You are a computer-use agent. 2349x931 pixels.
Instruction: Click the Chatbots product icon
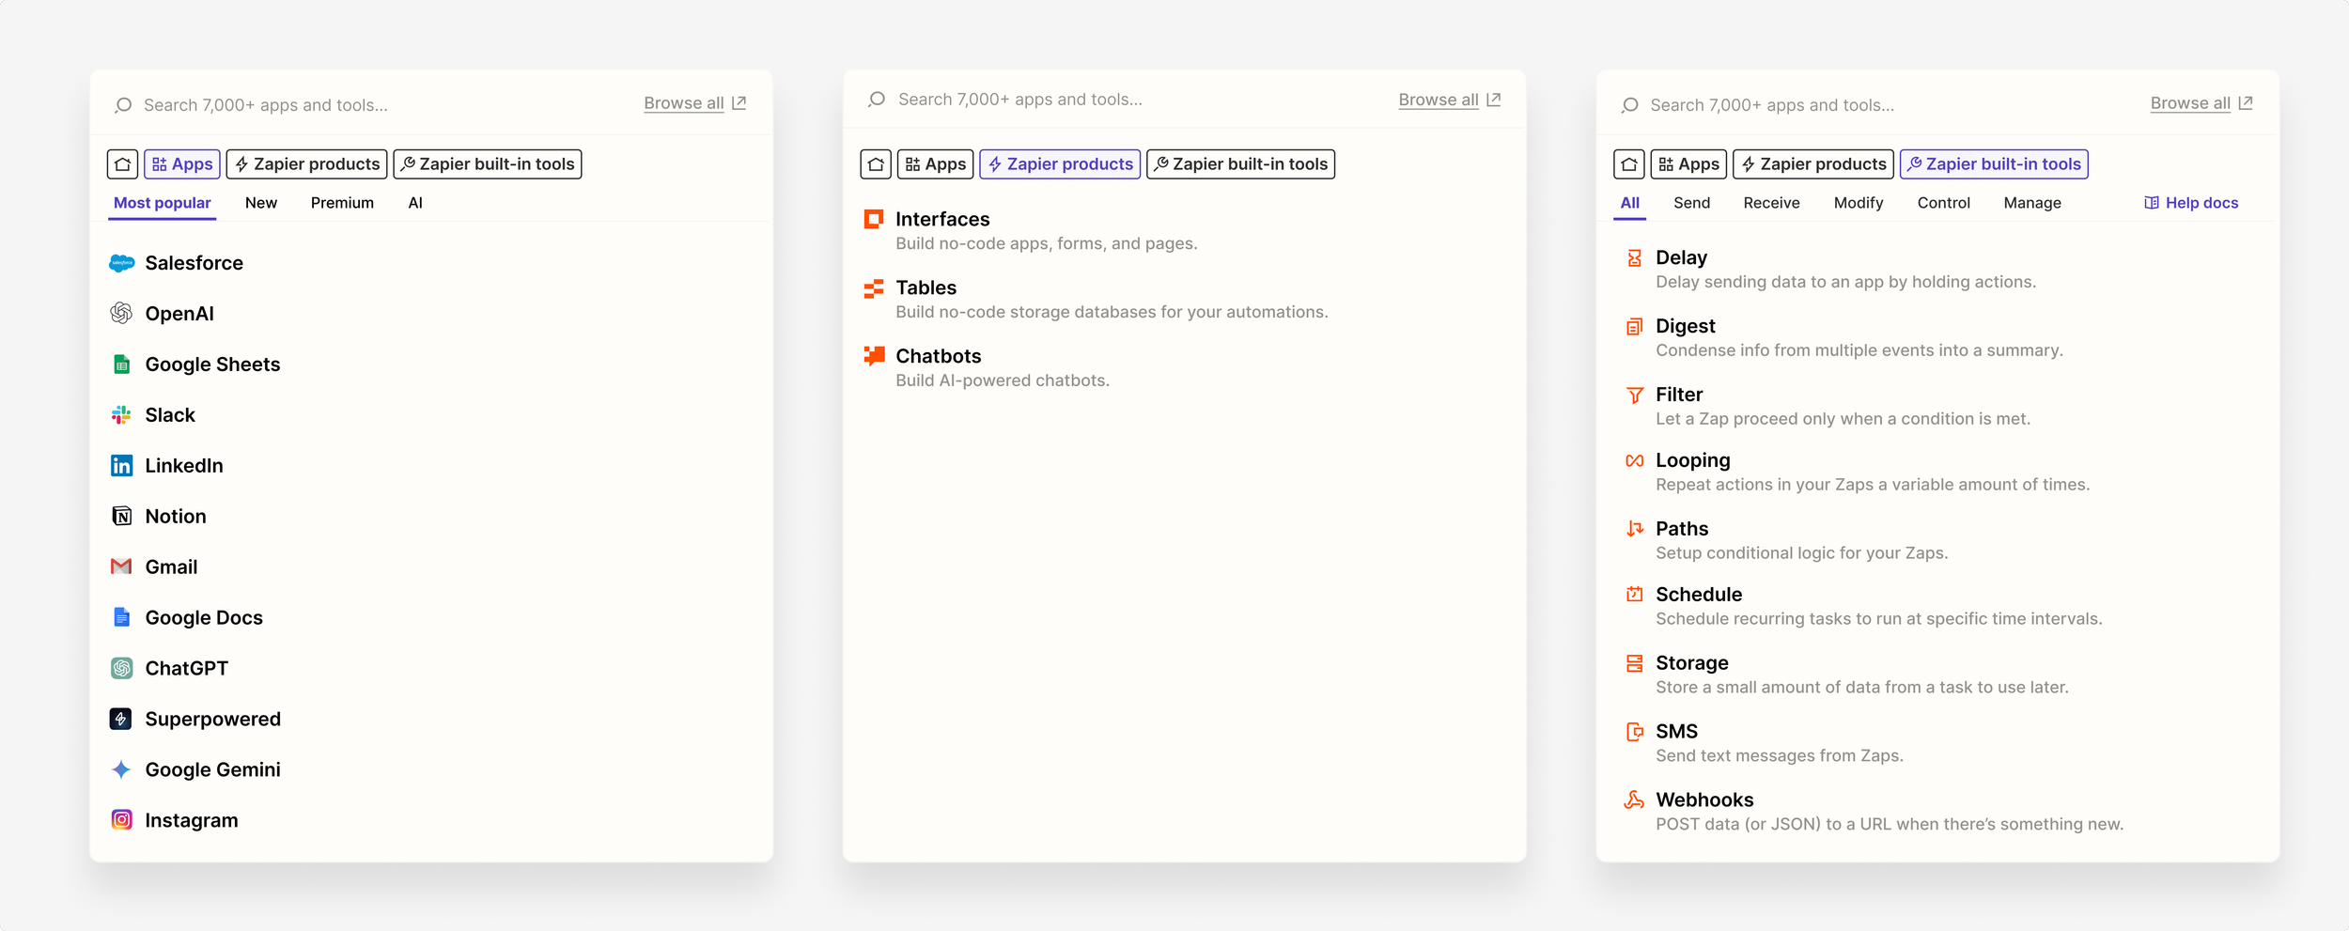(x=874, y=355)
